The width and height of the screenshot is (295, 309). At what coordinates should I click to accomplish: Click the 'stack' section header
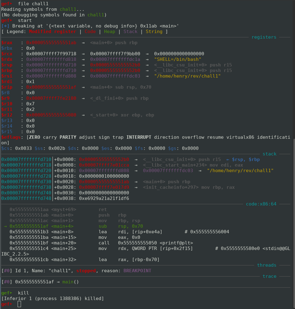(269, 154)
